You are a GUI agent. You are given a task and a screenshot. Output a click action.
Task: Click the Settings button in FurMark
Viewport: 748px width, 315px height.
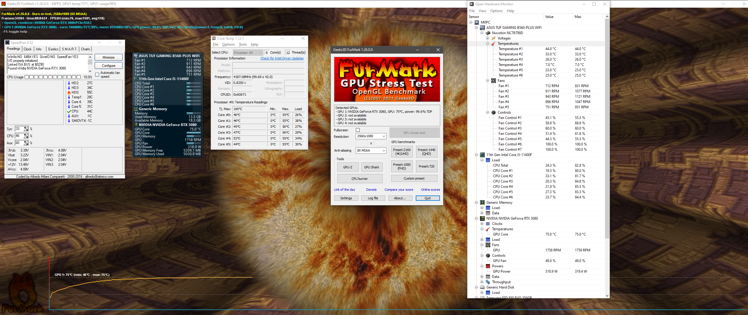tap(346, 198)
